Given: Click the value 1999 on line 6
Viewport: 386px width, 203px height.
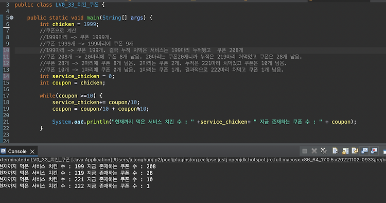Looking at the screenshot, I should click(90, 24).
